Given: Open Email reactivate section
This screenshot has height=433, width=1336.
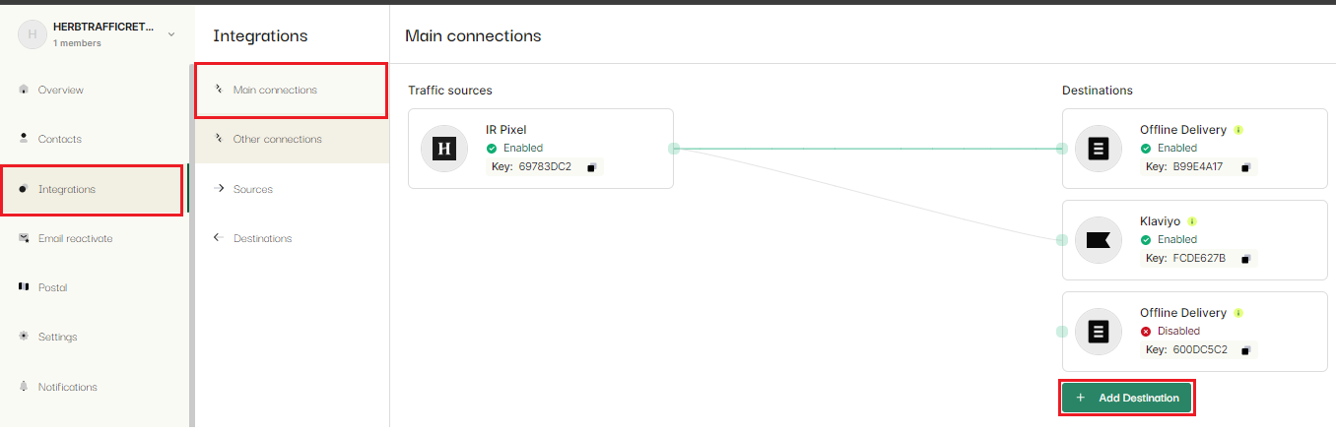Looking at the screenshot, I should (x=75, y=238).
